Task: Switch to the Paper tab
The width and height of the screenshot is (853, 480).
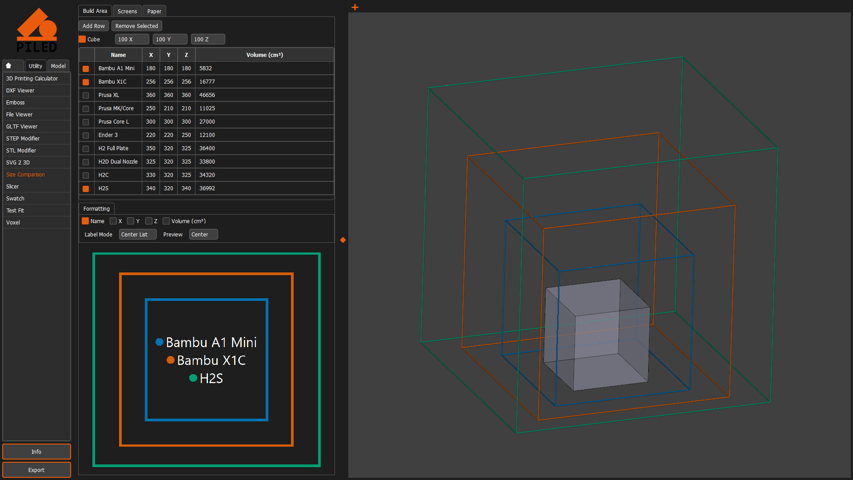Action: point(154,11)
